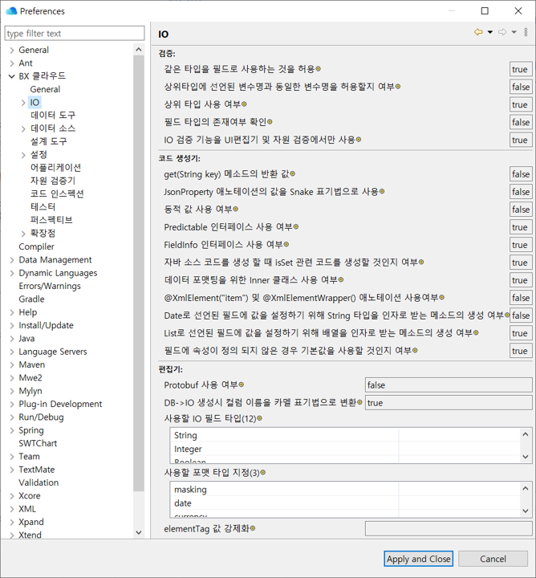Expand the 데이터 소스 tree node
Viewport: 536px width, 578px height.
23,128
